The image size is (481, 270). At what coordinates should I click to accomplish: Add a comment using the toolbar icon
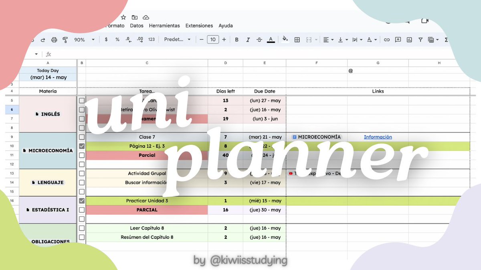point(398,40)
